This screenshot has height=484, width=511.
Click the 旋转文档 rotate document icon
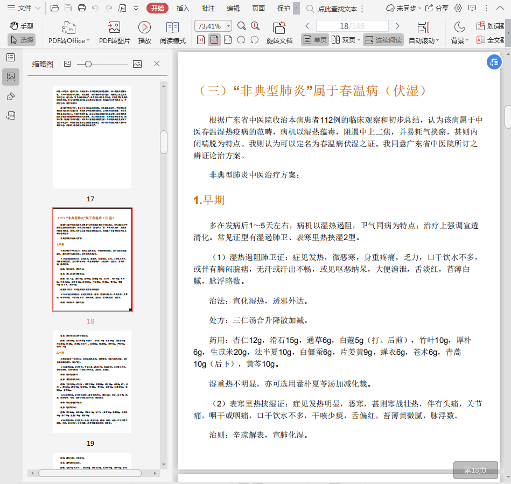(279, 28)
